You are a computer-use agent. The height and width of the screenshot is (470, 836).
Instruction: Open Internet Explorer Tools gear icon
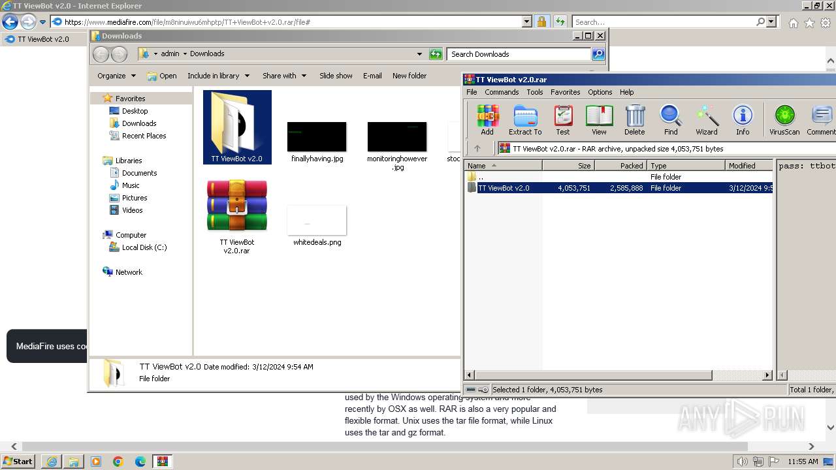(826, 23)
